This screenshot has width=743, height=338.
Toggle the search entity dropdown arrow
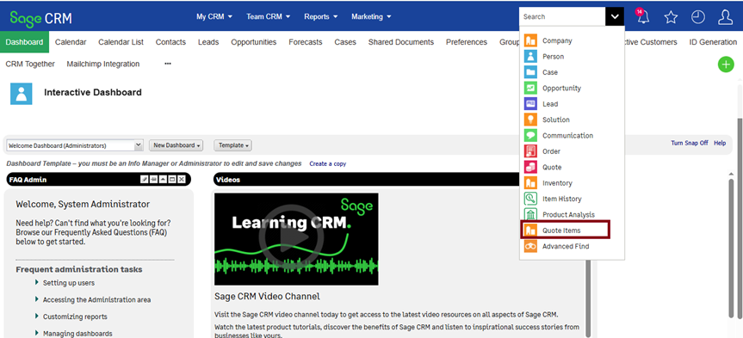[615, 16]
